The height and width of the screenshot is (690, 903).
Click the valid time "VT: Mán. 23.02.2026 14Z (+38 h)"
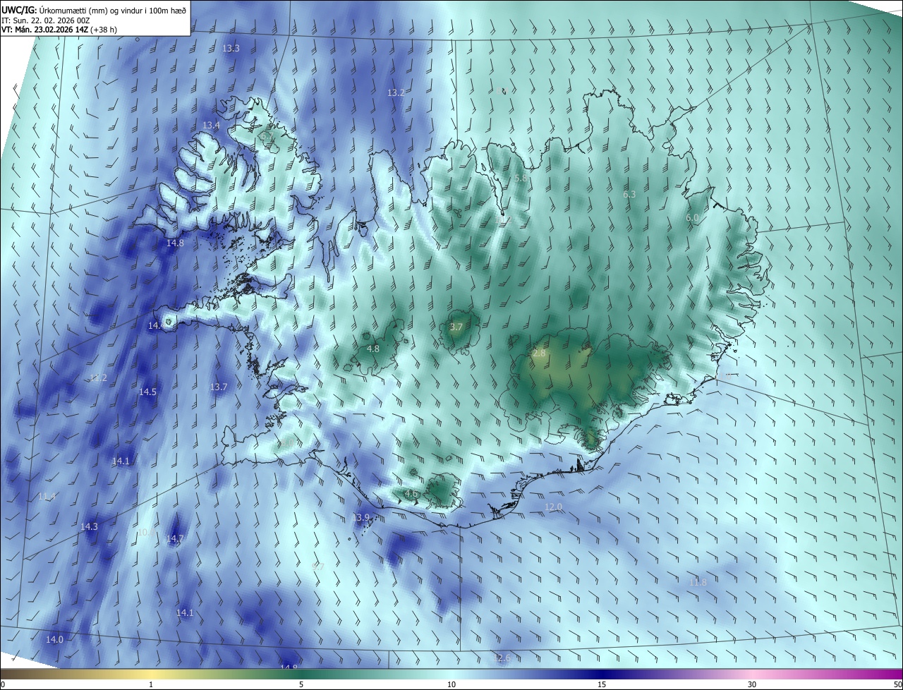click(59, 30)
